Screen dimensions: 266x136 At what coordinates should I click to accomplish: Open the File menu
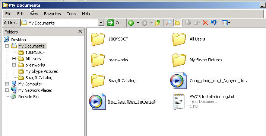[x=8, y=14]
